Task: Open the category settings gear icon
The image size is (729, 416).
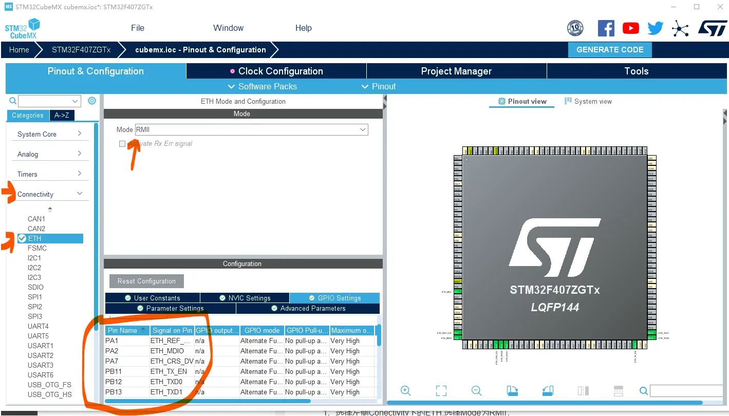Action: [x=92, y=101]
